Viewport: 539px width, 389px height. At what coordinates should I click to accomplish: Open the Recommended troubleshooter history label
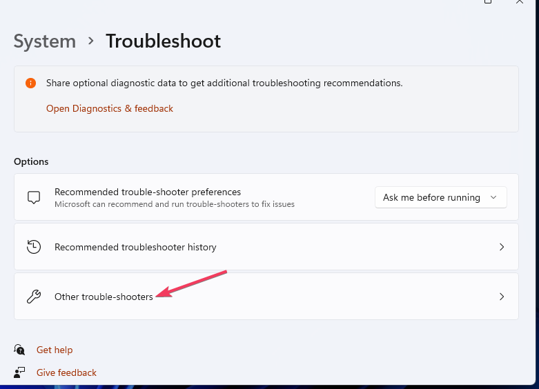(x=135, y=247)
